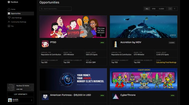Open the PTSD opportunity title
189x105 pixels.
(53, 42)
